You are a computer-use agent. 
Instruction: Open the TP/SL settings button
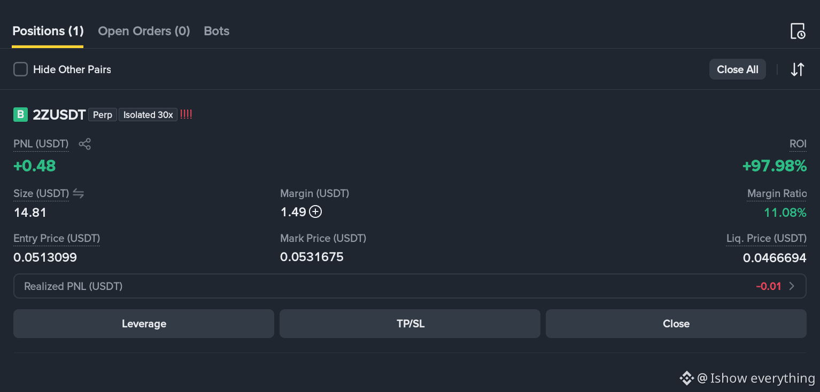[x=410, y=324]
